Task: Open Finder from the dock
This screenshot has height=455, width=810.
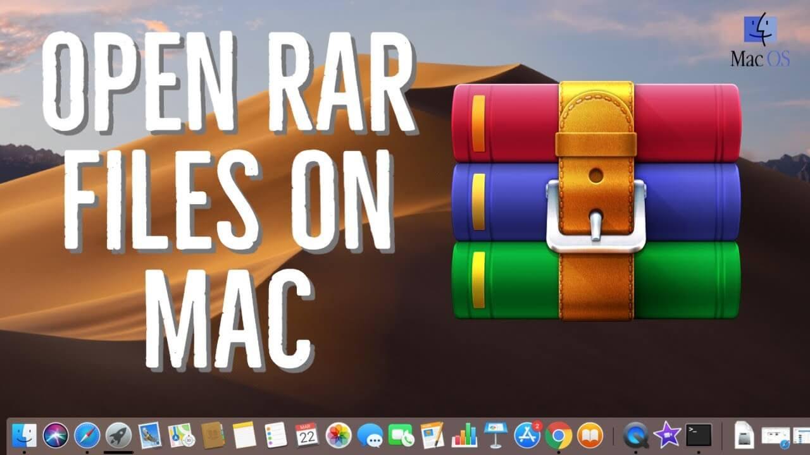Action: click(24, 435)
